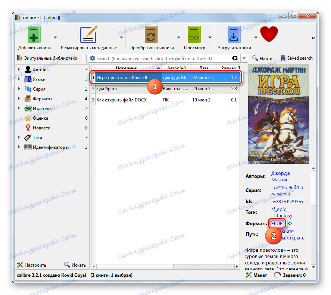Sort by the Размер column header

point(228,68)
